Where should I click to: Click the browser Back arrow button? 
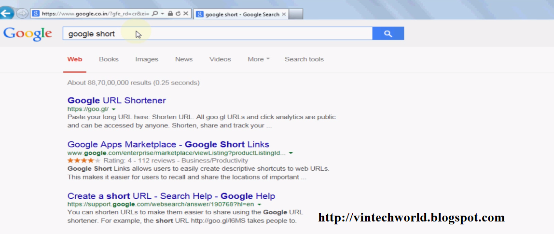pos(6,14)
